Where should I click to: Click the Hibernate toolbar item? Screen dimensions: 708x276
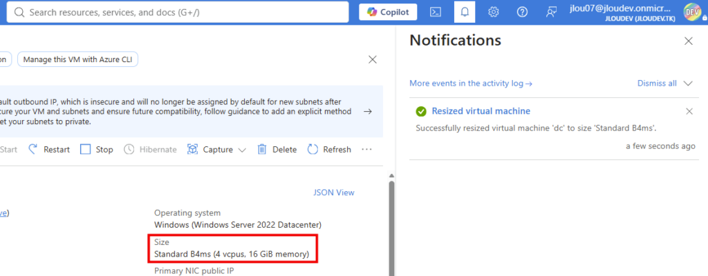click(150, 150)
